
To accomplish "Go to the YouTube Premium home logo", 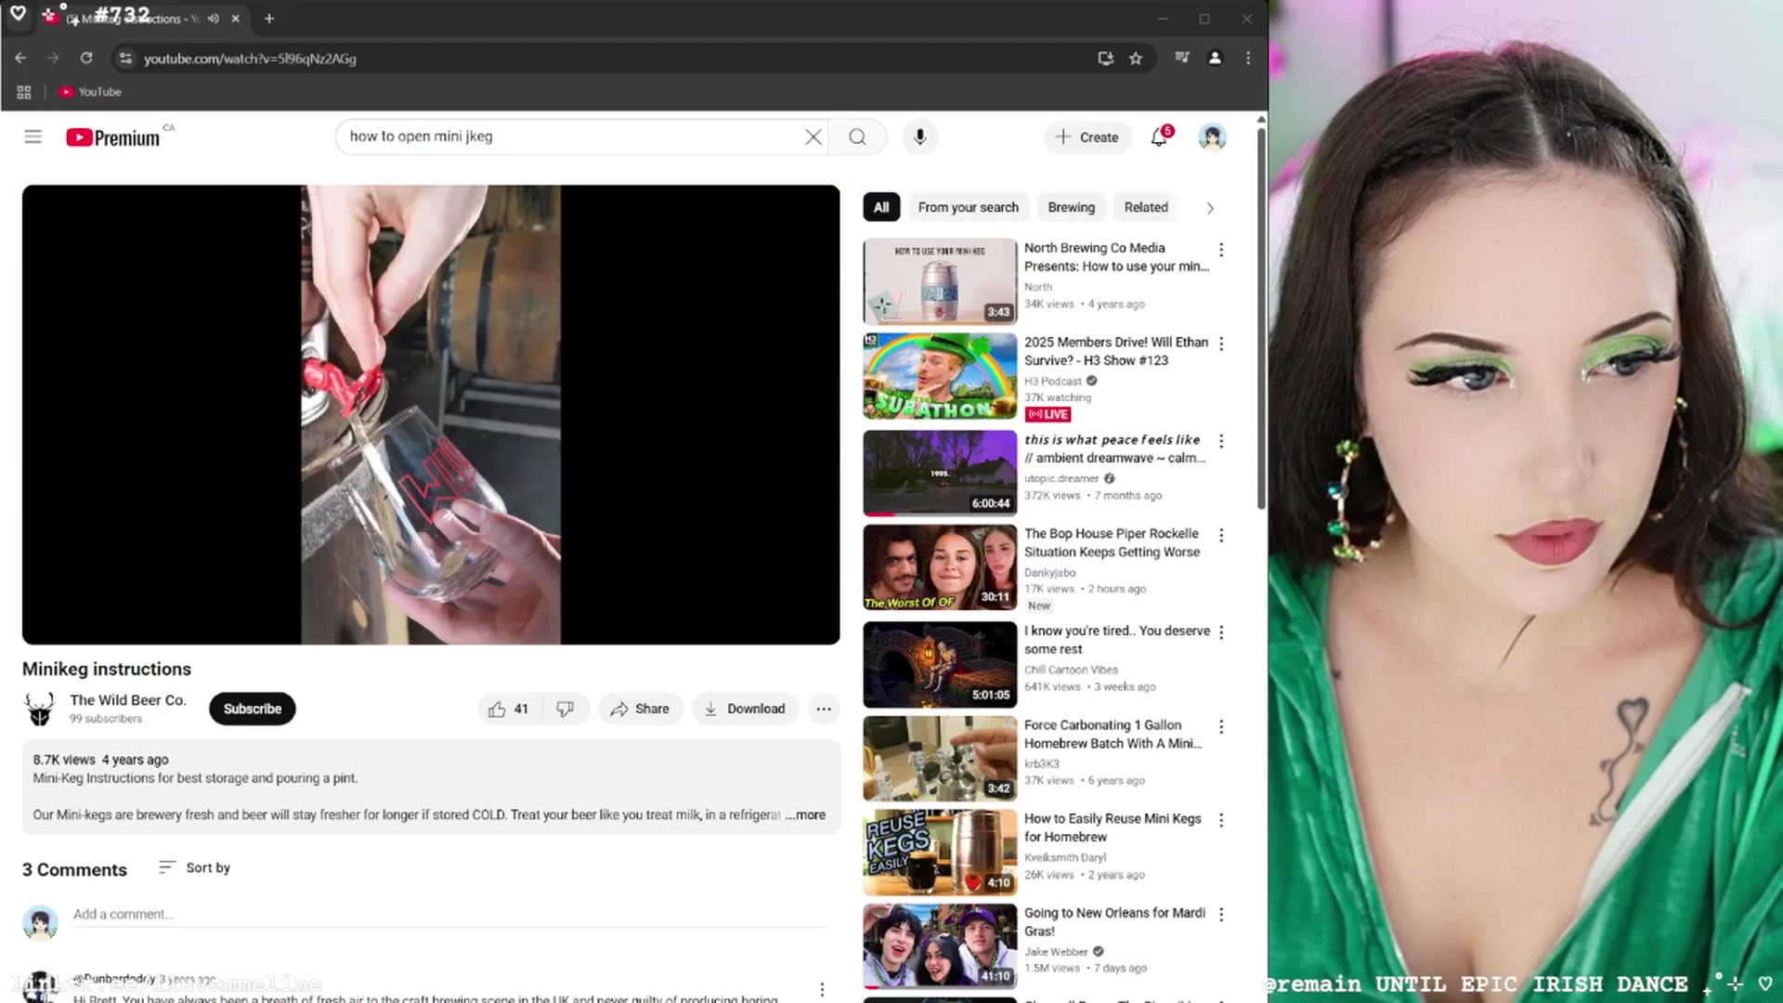I will pyautogui.click(x=113, y=137).
